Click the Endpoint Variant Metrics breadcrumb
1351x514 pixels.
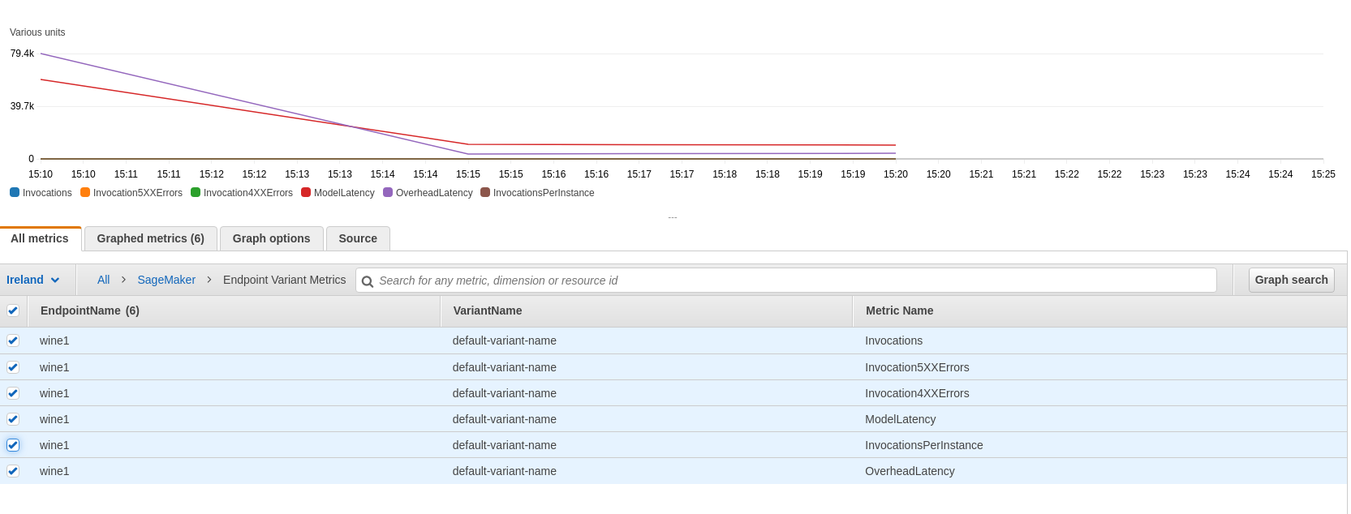tap(285, 280)
